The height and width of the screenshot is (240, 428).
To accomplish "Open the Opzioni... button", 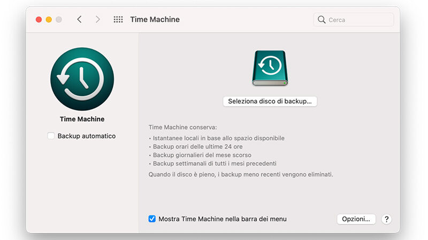I will coord(356,219).
